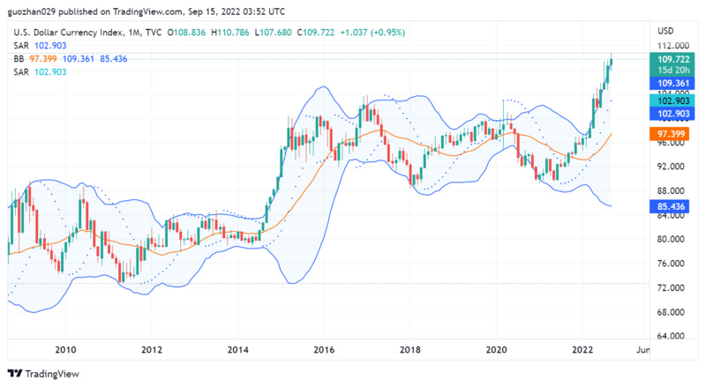This screenshot has height=387, width=706.
Task: Click the 2018 label on time axis
Action: (410, 349)
